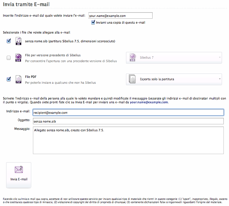Click 'File per versione precedente di Sibelius' label
The image size is (229, 206).
[x=53, y=55]
